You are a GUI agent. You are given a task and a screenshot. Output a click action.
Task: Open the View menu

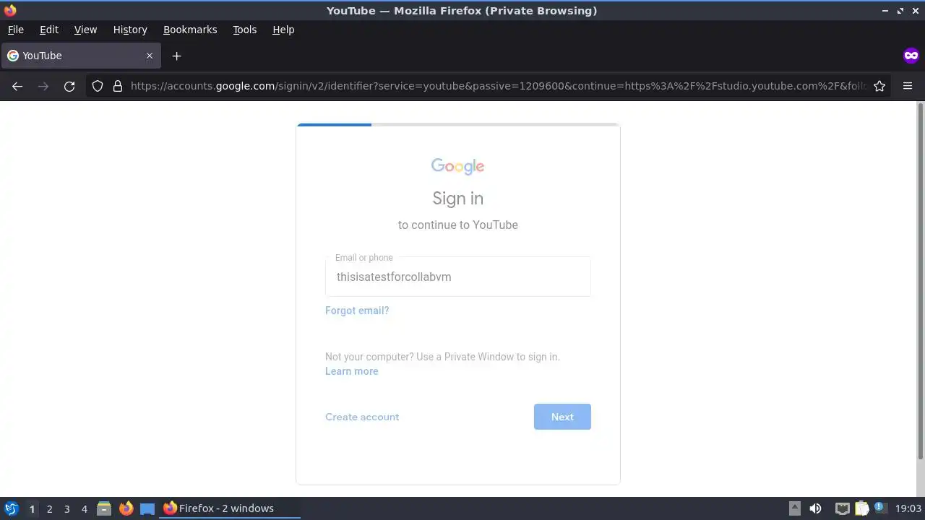click(85, 30)
